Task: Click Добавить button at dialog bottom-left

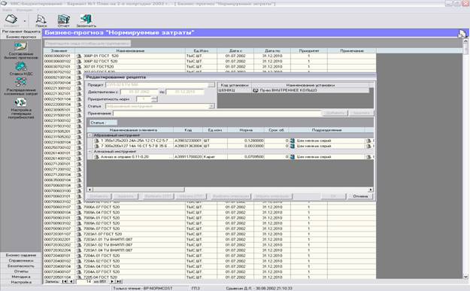Action: click(99, 196)
